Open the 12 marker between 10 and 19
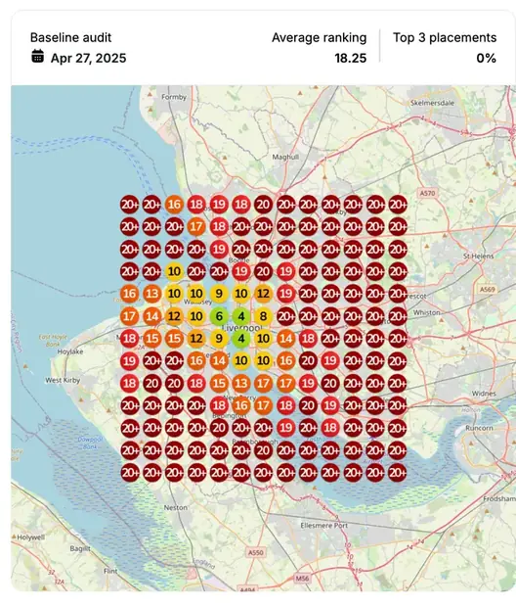 point(263,294)
